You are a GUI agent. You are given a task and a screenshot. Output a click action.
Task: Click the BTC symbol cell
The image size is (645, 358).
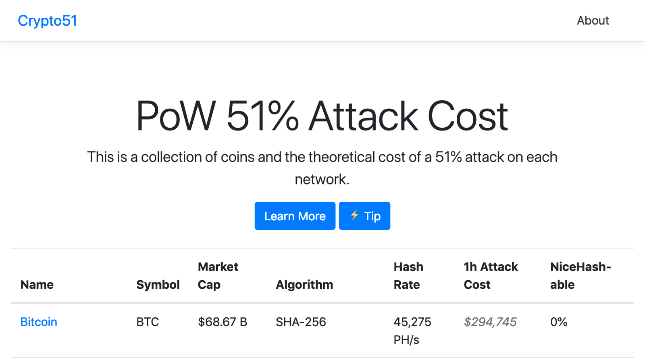[148, 322]
